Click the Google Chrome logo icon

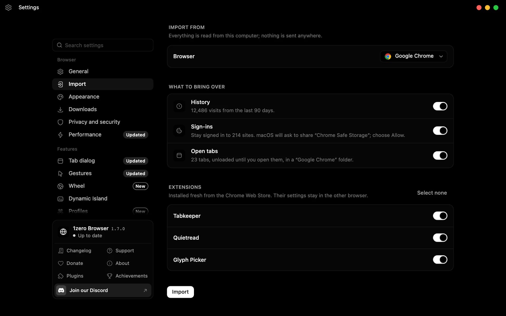click(388, 56)
